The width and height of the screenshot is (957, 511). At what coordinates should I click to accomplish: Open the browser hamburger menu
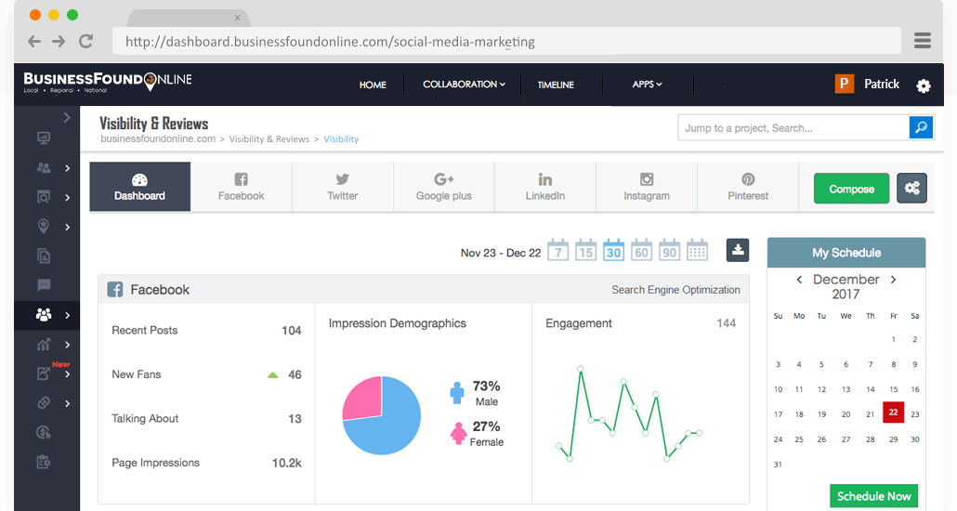(x=923, y=41)
